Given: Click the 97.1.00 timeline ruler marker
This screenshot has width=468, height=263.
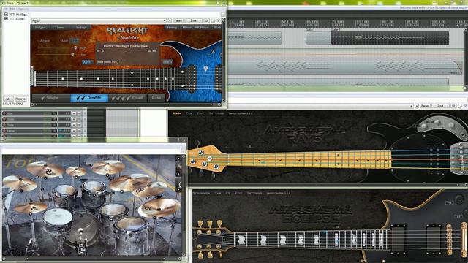Looking at the screenshot, I should pos(412,23).
